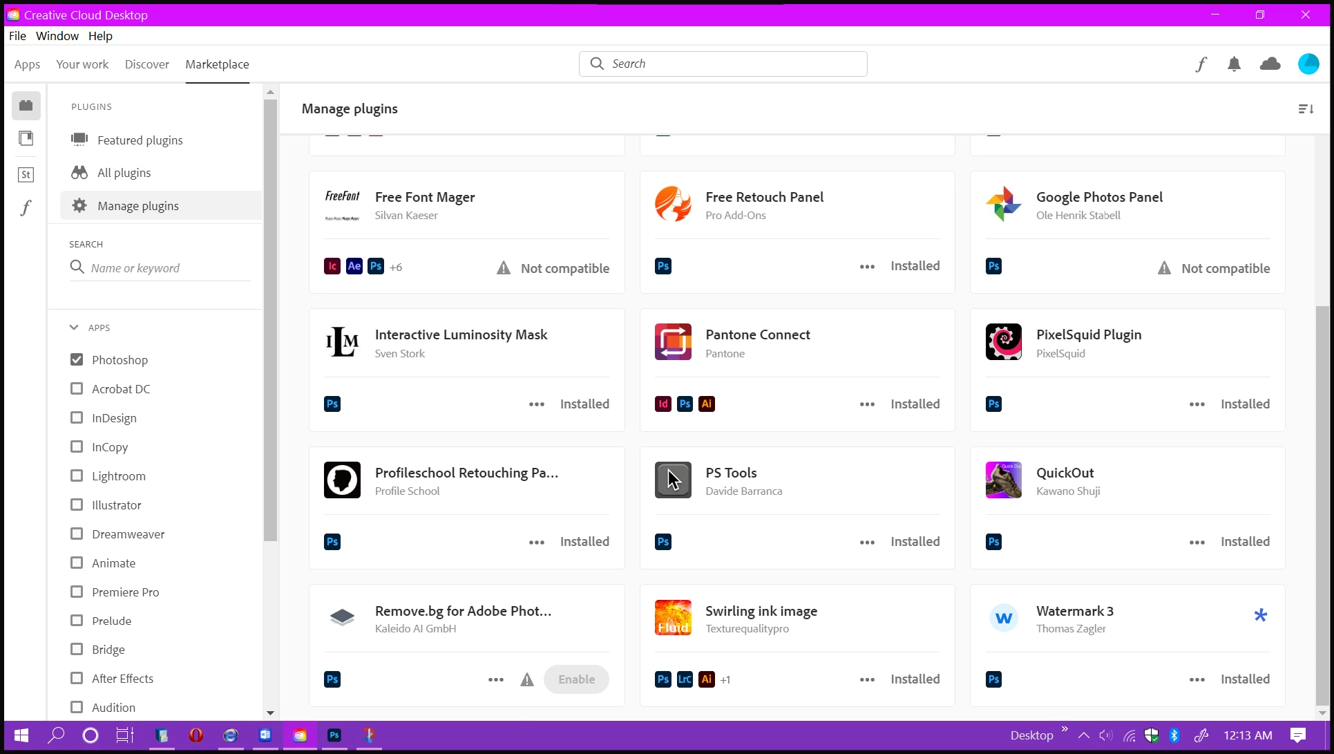The height and width of the screenshot is (754, 1334).
Task: Enable the After Effects filter checkbox
Action: pos(77,678)
